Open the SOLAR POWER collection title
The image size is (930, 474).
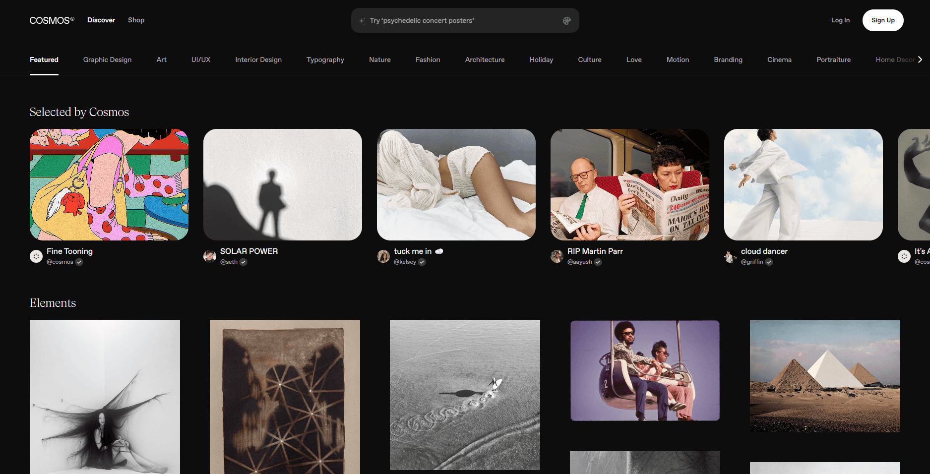click(249, 251)
